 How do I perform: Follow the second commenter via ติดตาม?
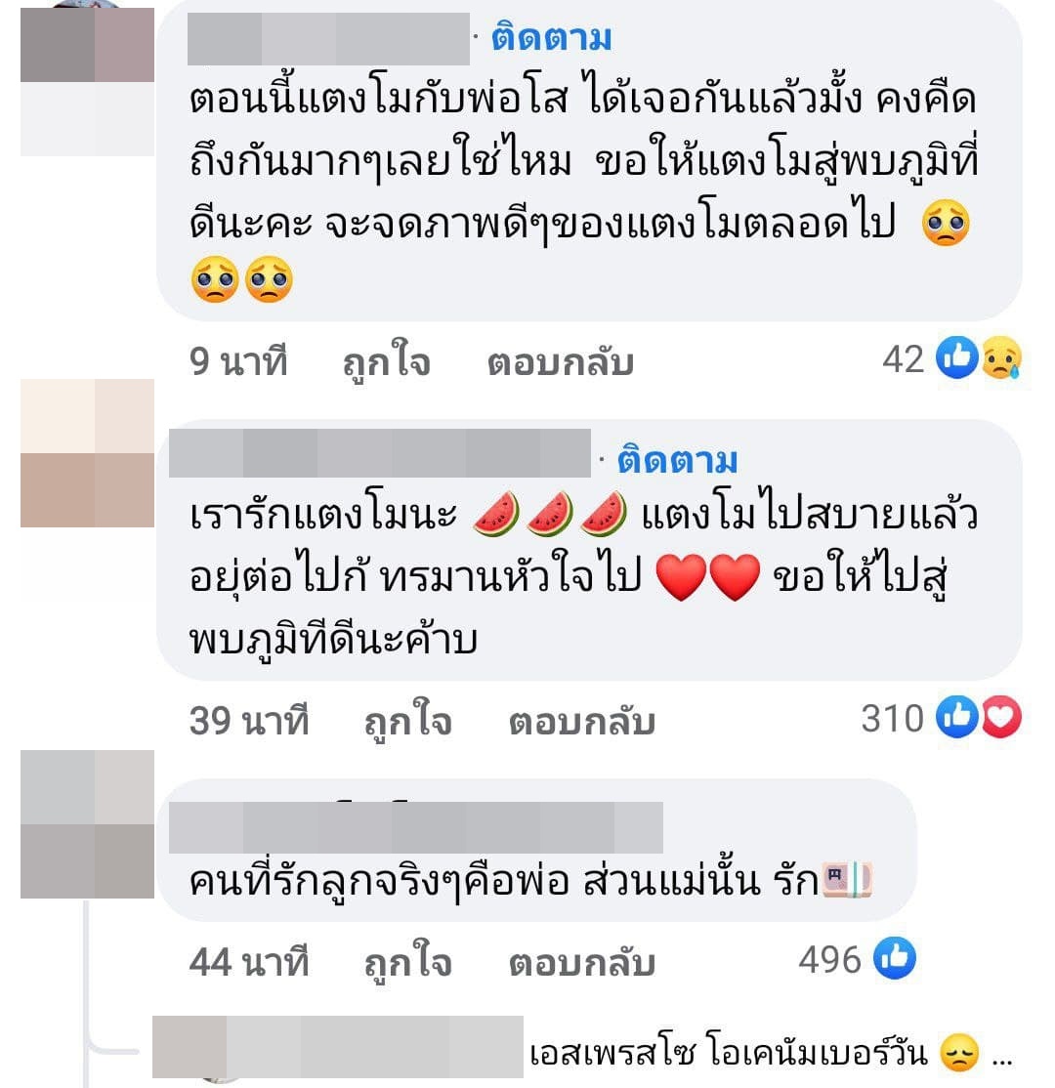point(677,460)
